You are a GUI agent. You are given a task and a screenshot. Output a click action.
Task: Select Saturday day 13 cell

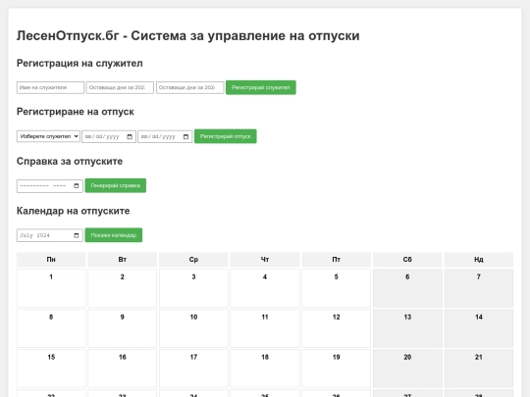point(407,328)
